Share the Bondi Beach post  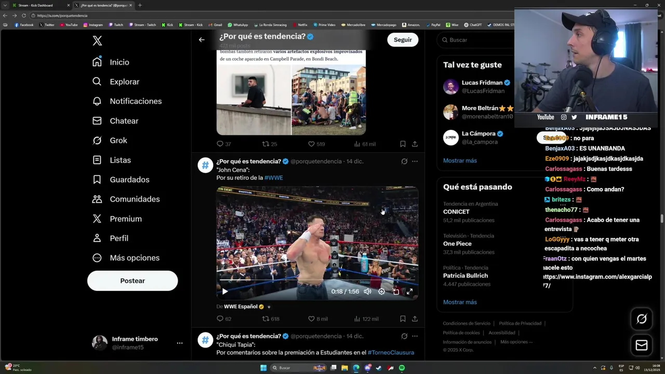[415, 144]
